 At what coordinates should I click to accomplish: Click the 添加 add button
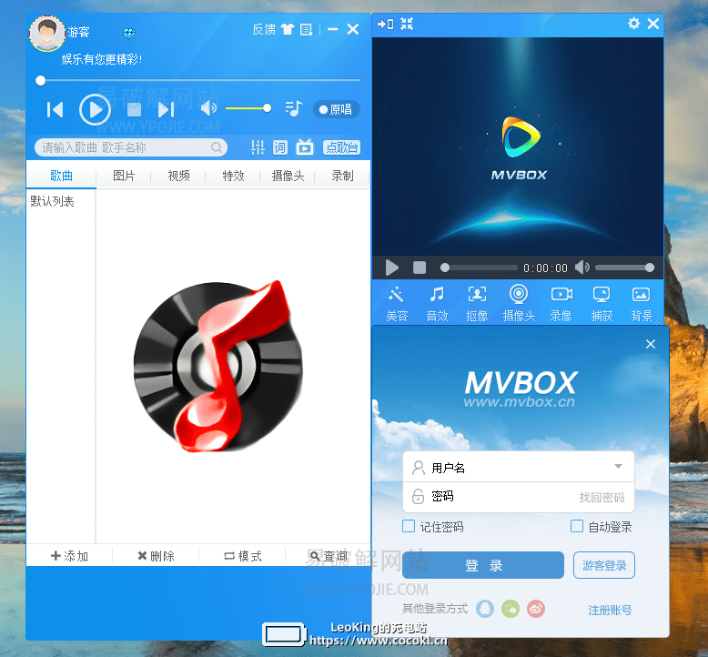pos(69,556)
